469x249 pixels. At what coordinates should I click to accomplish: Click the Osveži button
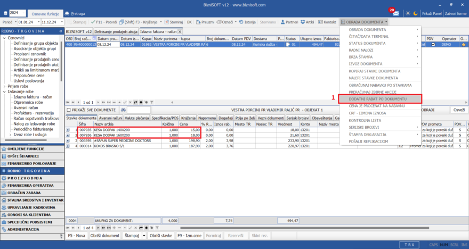pyautogui.click(x=458, y=110)
